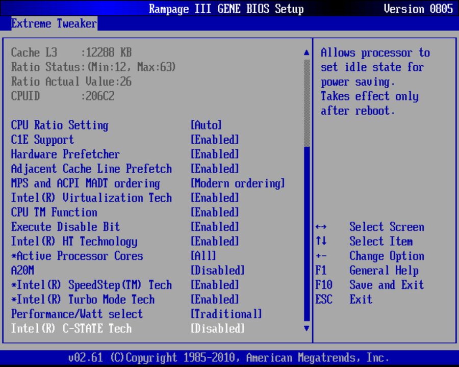Change the CPU Ratio Setting [Auto] value

coord(206,125)
